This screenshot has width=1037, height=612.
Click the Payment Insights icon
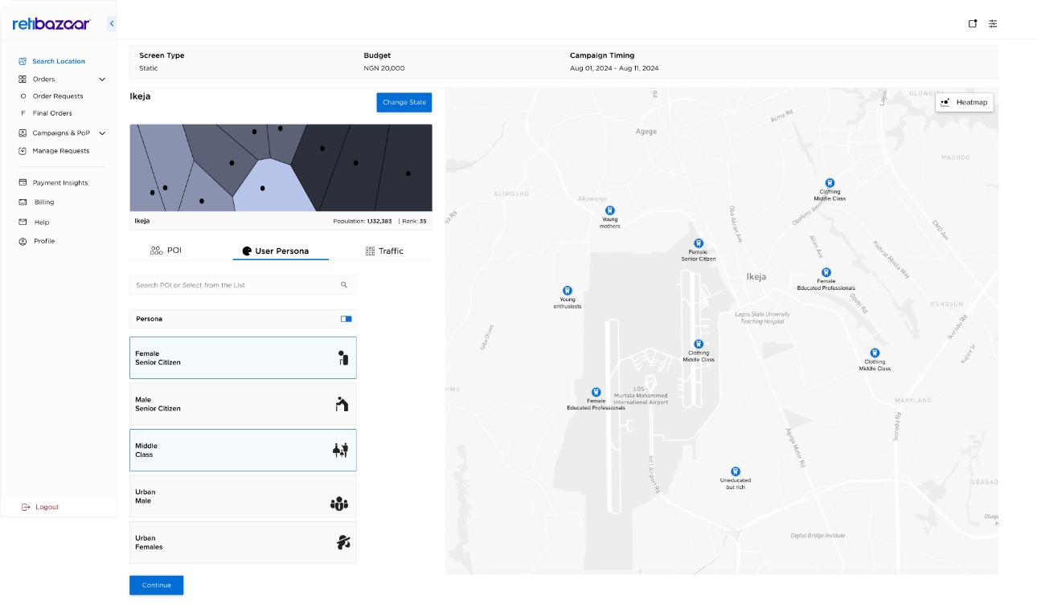pyautogui.click(x=23, y=183)
